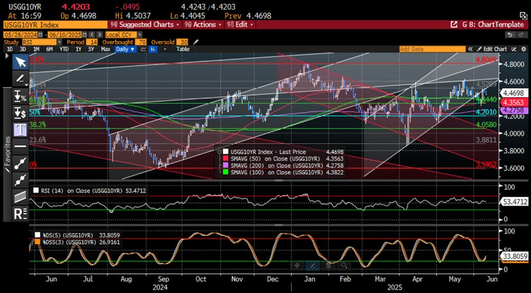
Task: Click the Add Data input field
Action: point(432,49)
